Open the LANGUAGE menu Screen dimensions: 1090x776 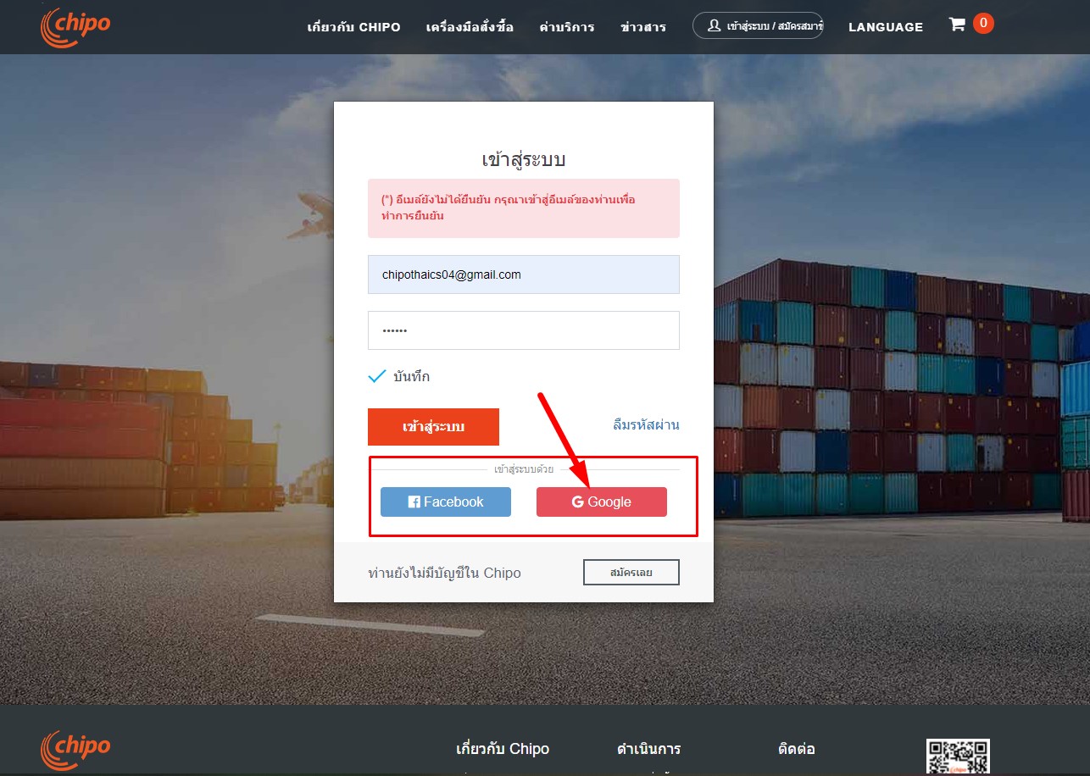(x=886, y=27)
